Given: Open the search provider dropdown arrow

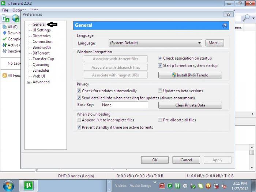Looking at the screenshot, I should click(x=253, y=18).
